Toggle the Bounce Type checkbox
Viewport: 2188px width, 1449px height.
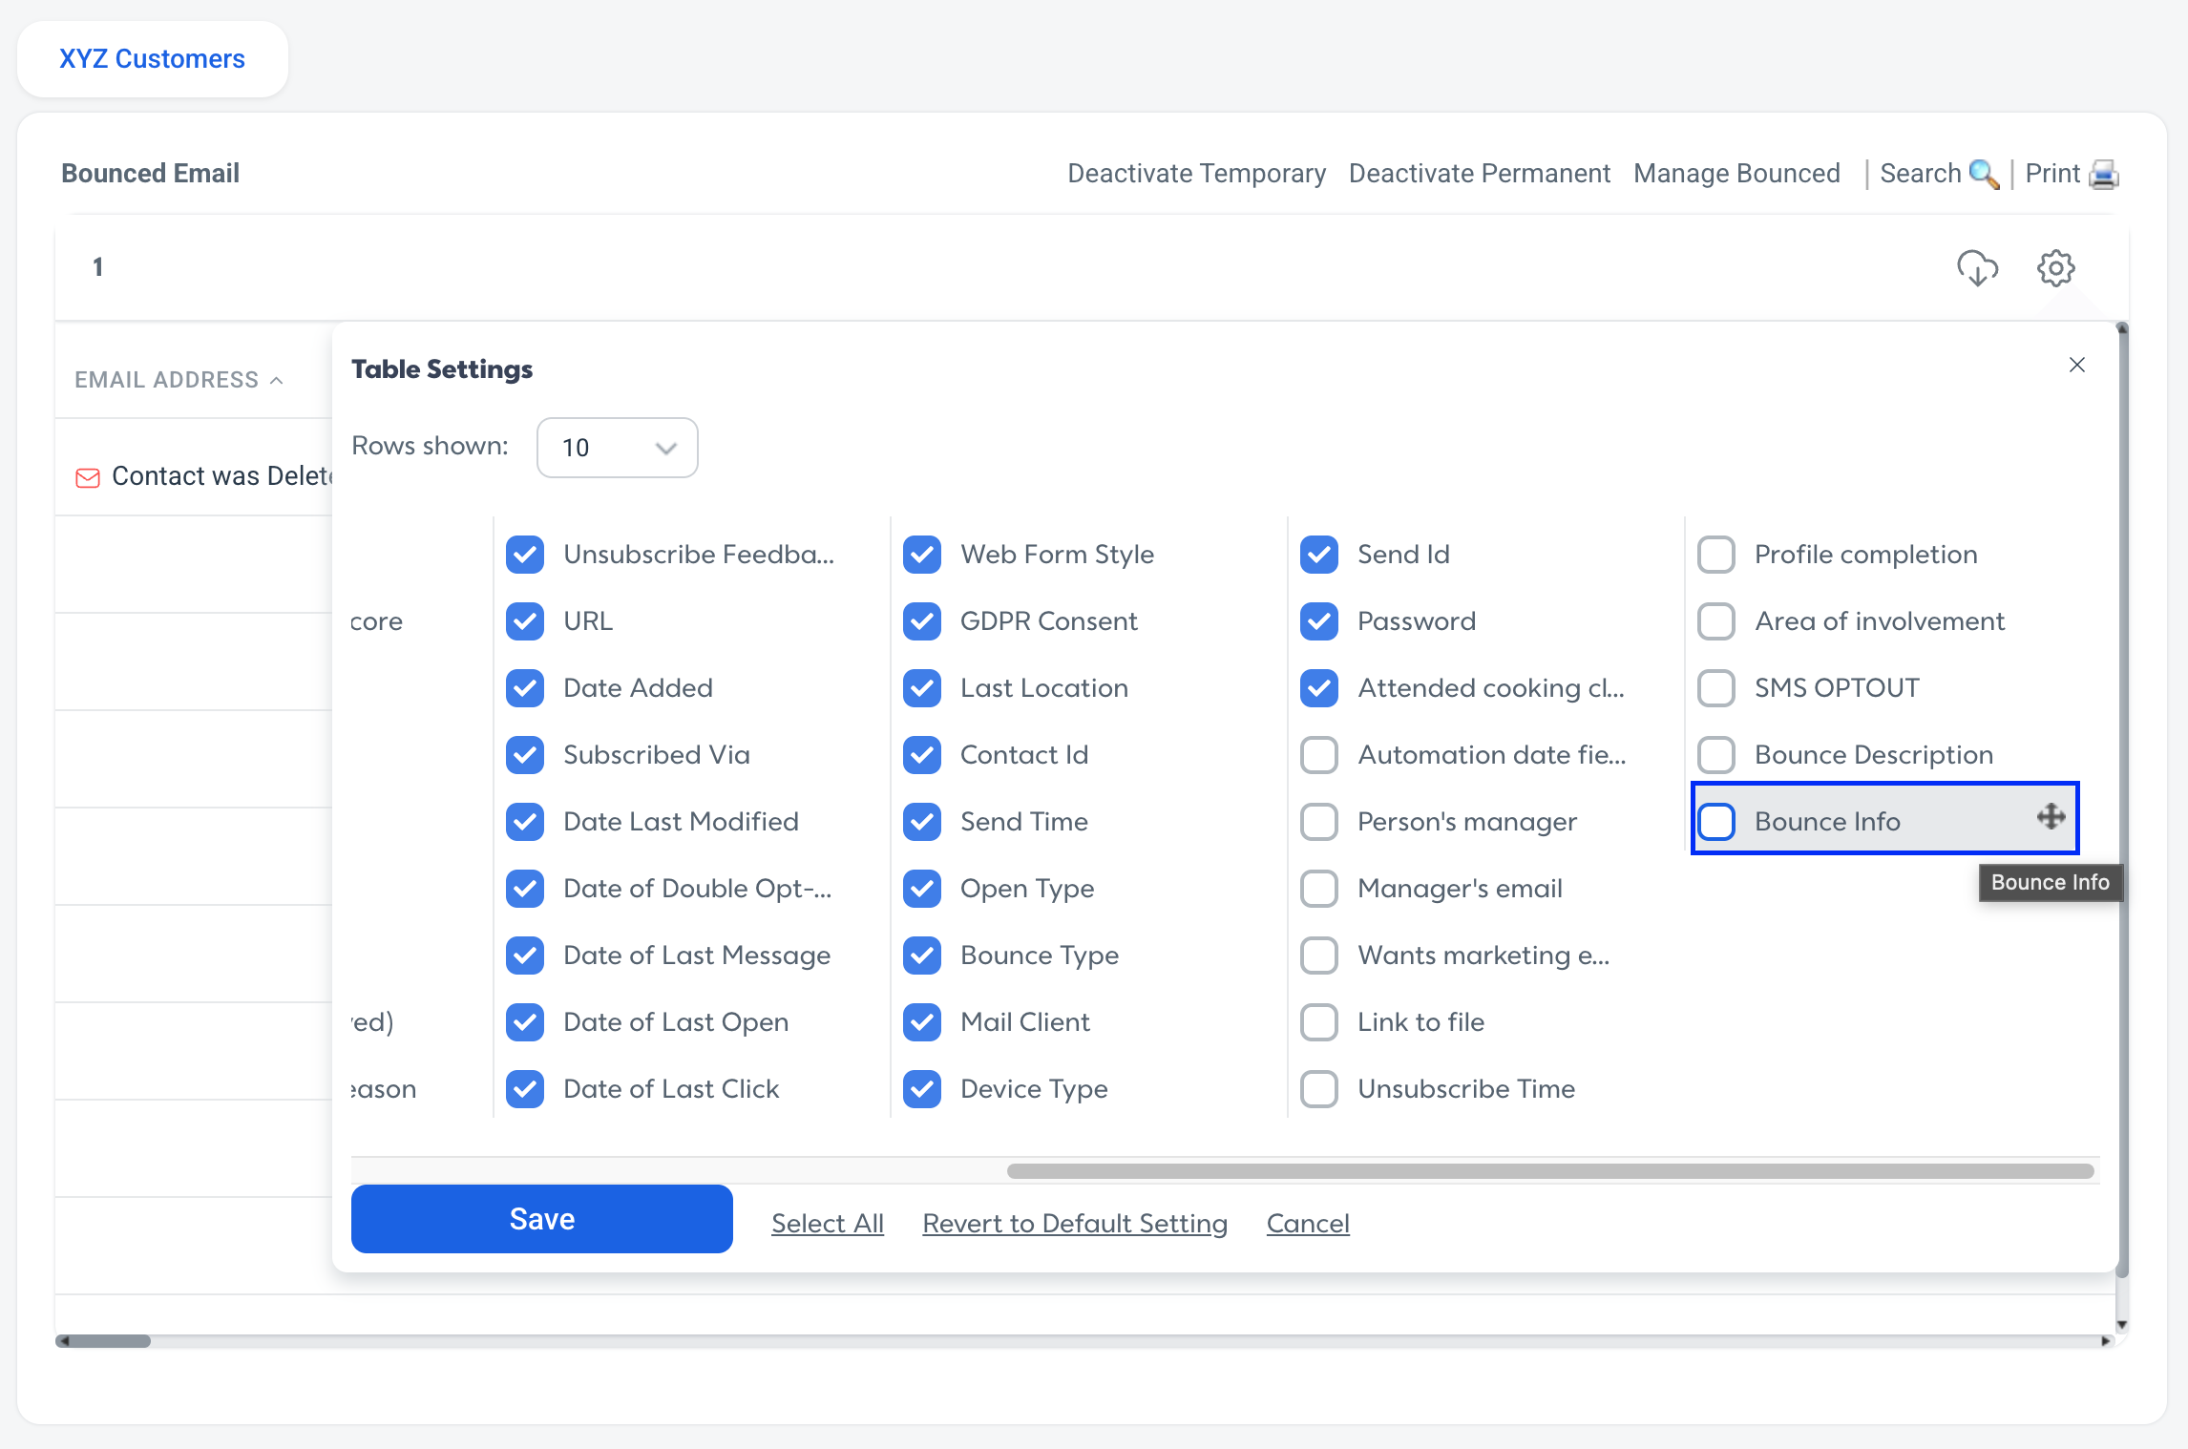coord(922,955)
